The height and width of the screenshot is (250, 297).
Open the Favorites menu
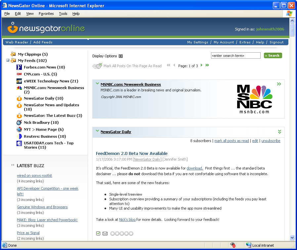coord(46,14)
